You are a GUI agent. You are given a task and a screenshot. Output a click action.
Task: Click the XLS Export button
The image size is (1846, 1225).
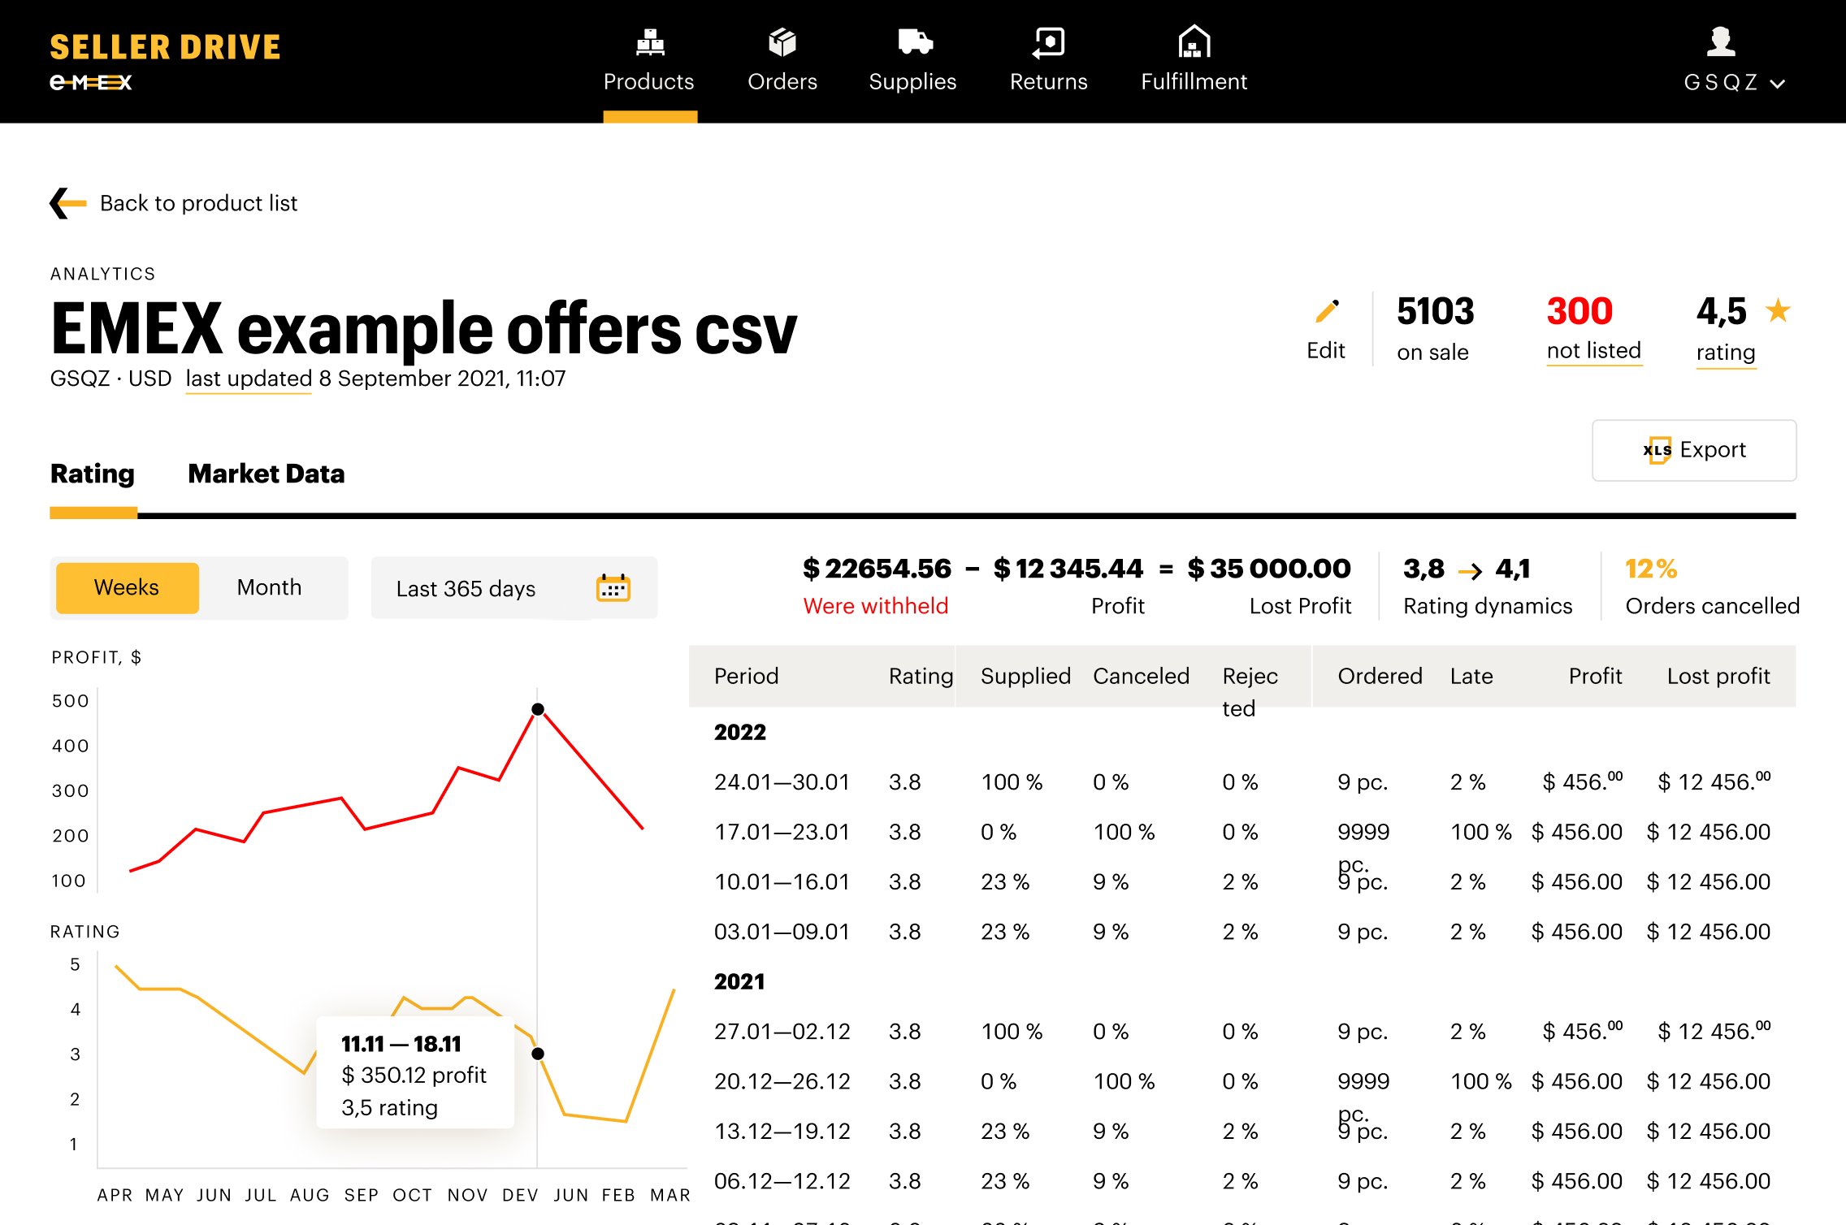point(1693,450)
